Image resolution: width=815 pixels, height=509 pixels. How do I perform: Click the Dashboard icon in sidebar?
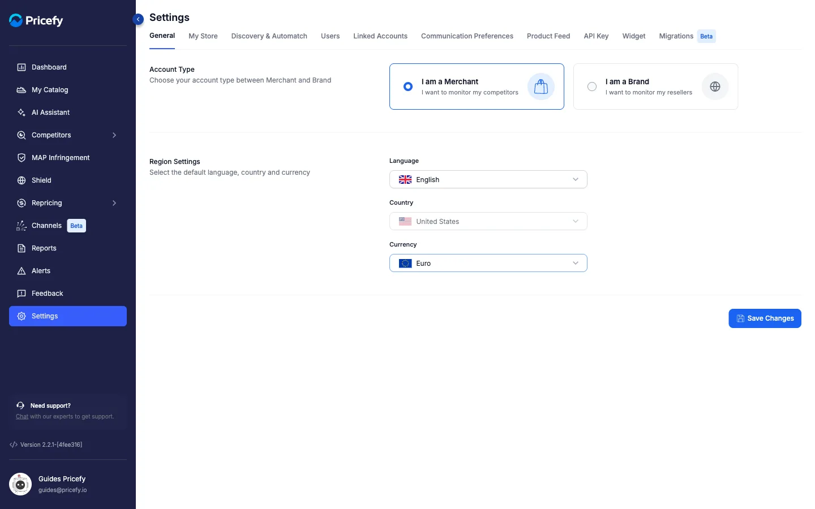[x=22, y=67]
